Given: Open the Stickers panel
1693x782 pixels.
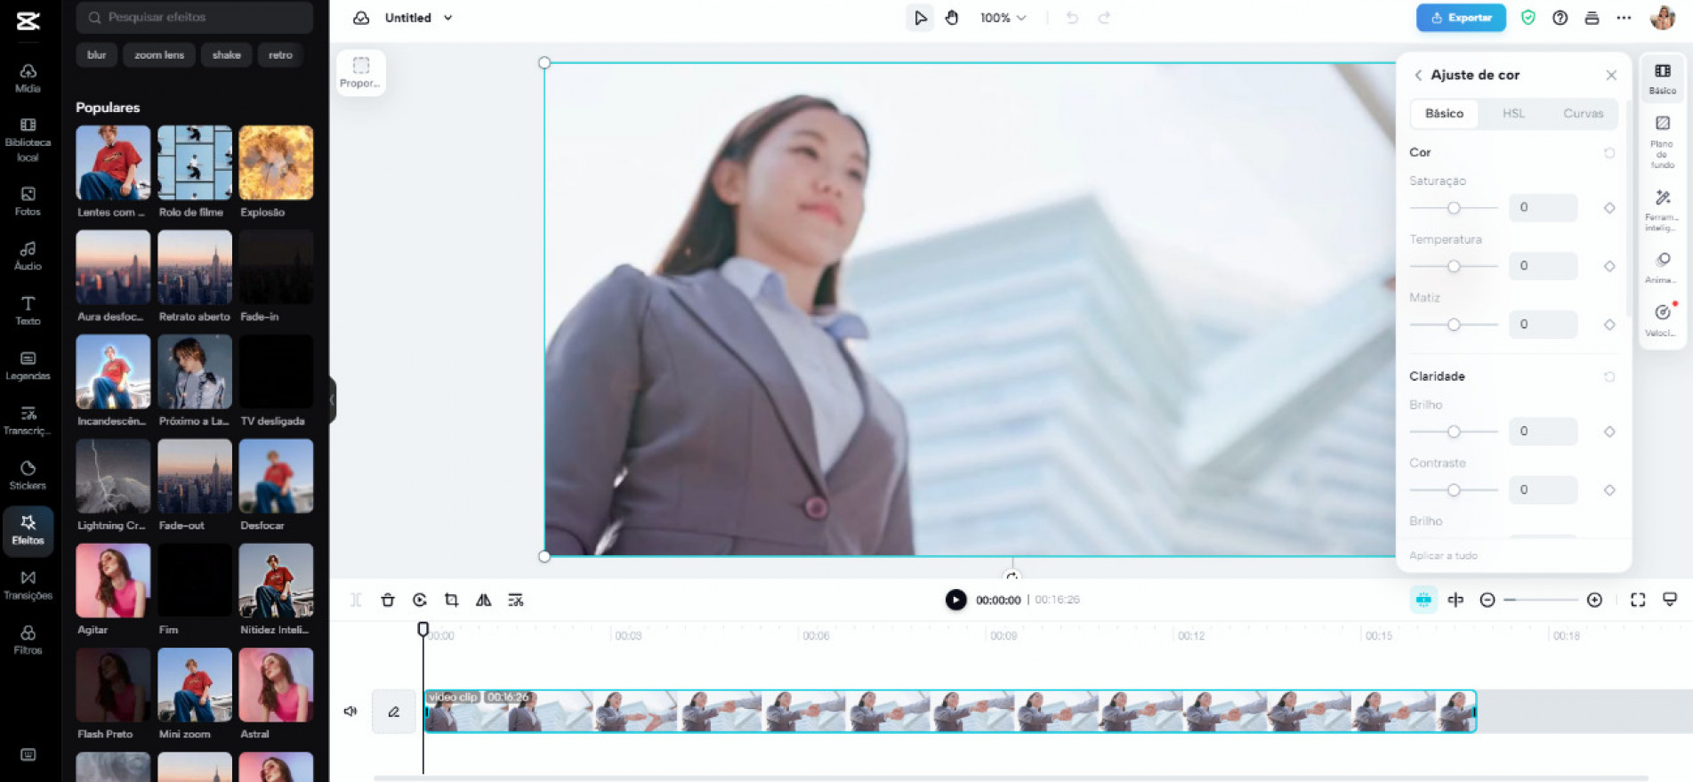Looking at the screenshot, I should (x=28, y=475).
